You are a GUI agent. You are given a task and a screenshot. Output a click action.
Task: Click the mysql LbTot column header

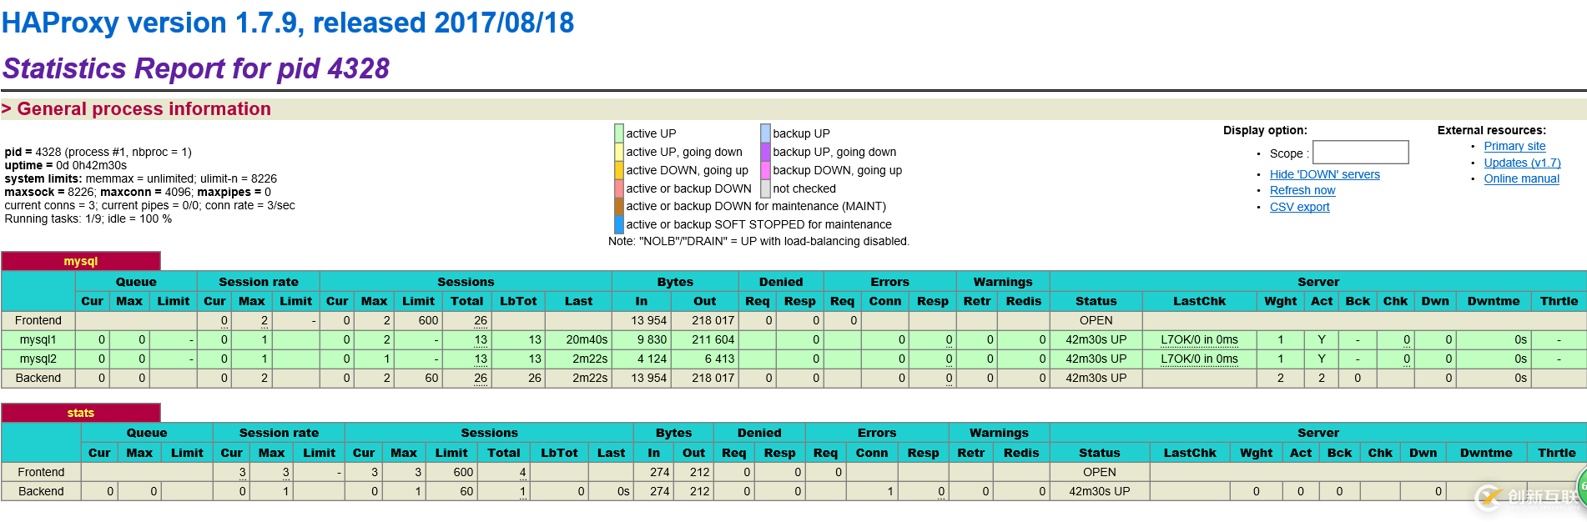coord(518,301)
